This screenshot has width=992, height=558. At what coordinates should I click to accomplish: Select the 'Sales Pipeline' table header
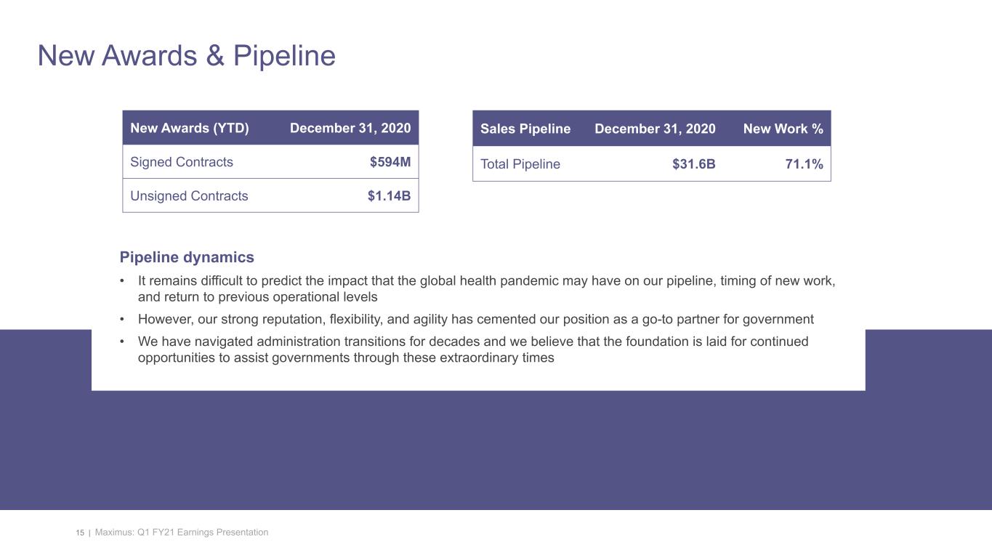(525, 129)
